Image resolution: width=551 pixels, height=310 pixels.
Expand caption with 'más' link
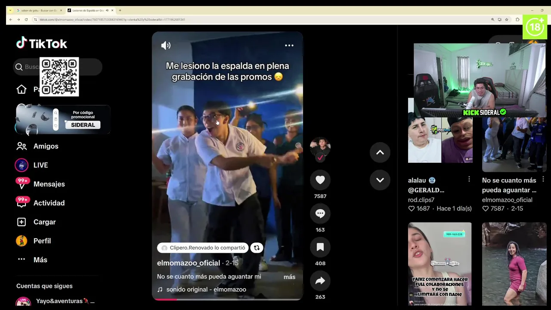289,277
